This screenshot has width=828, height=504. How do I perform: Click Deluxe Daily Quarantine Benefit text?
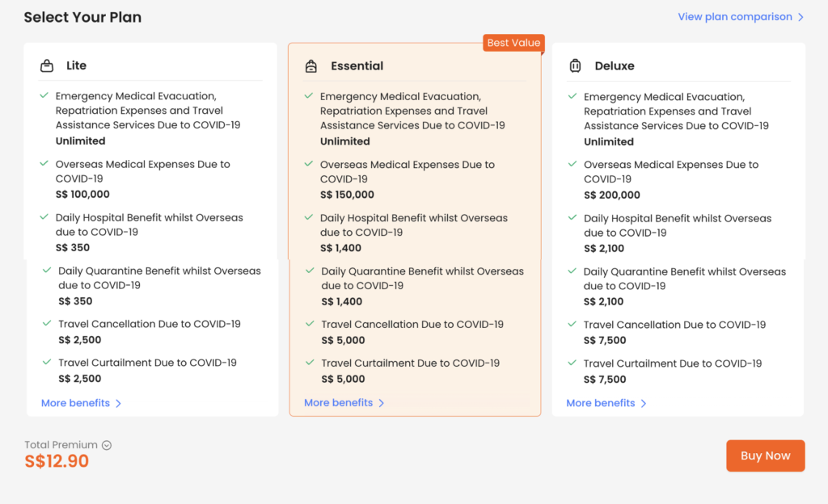tap(684, 279)
